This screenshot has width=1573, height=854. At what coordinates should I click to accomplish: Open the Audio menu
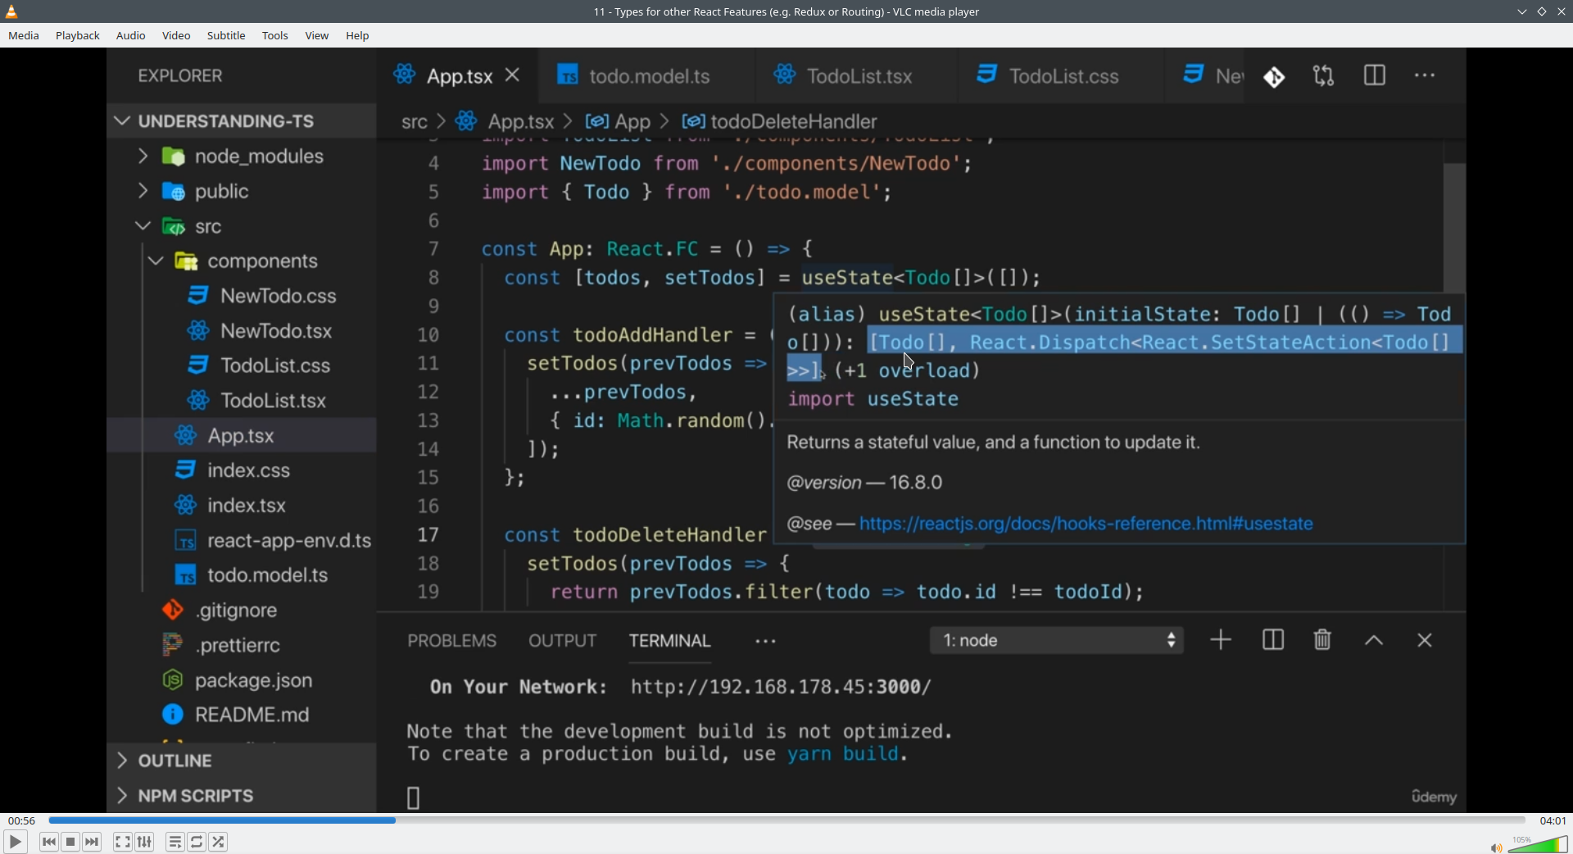tap(131, 36)
